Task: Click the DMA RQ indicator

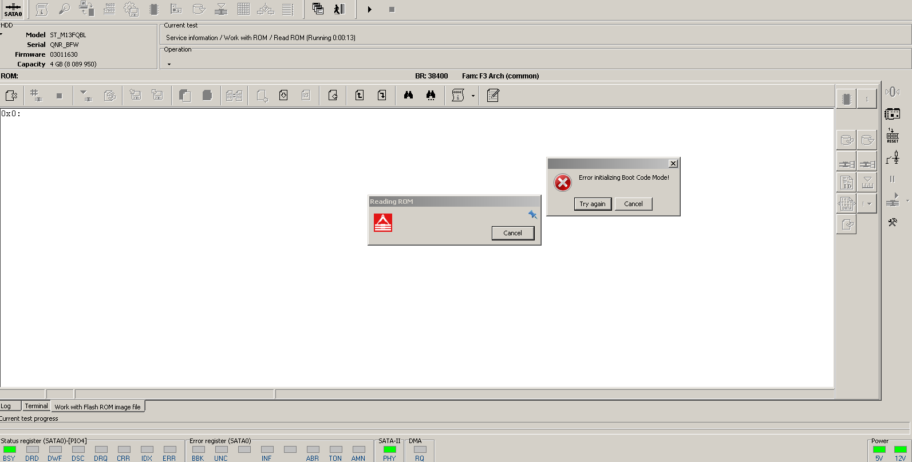Action: 420,449
